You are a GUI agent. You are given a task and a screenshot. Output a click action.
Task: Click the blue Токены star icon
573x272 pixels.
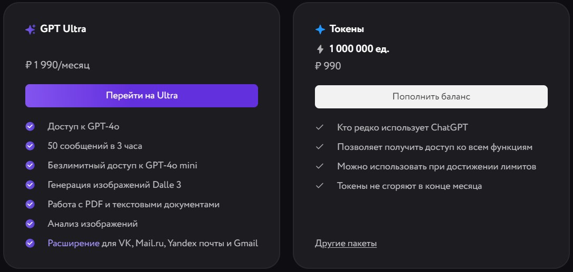[320, 29]
